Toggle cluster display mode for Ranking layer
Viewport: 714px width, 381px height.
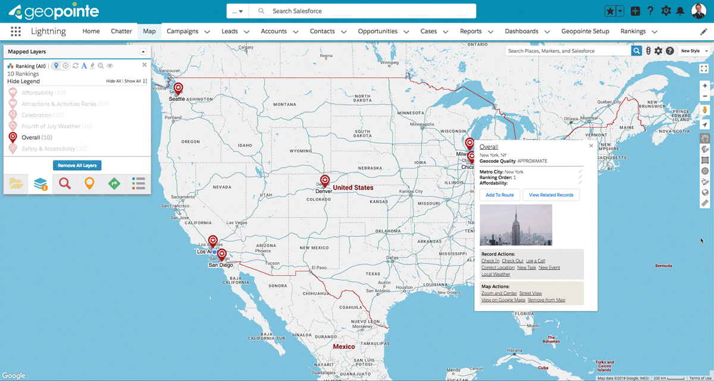[x=66, y=66]
